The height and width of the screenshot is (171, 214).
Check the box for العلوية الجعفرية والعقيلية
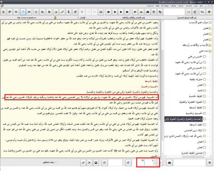click(x=205, y=102)
